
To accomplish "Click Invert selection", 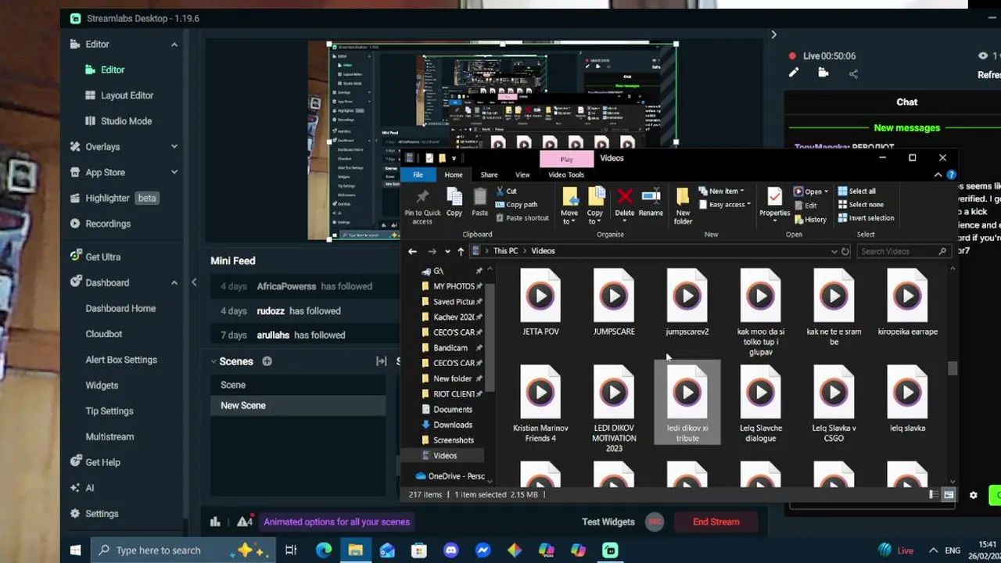I will click(x=865, y=218).
